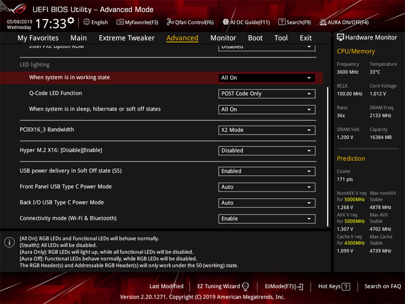Click the 17:33 clock display
The height and width of the screenshot is (304, 405).
coord(51,24)
